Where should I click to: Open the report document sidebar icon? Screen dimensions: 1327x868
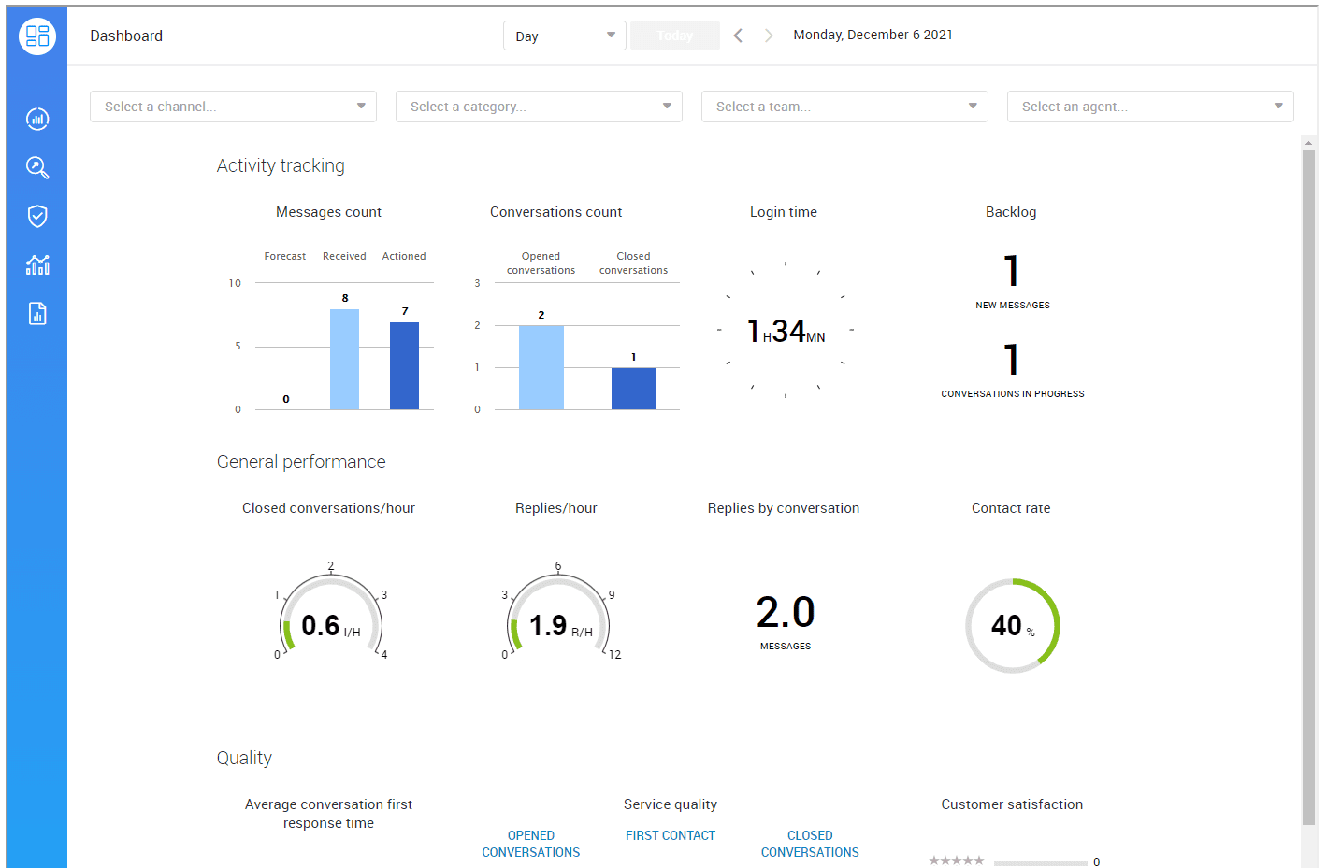click(x=37, y=314)
